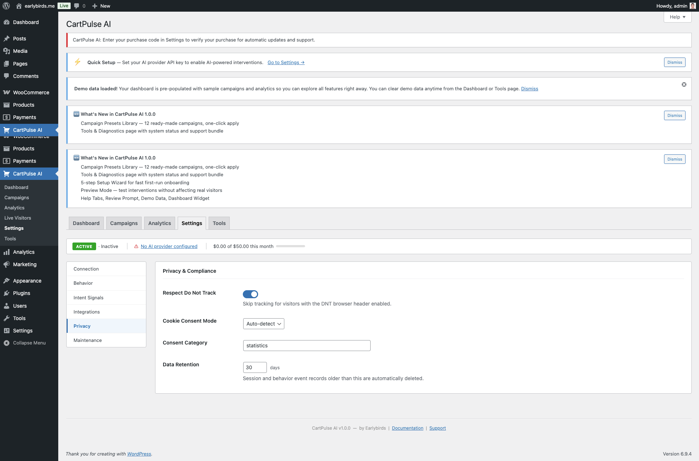Viewport: 699px width, 461px height.
Task: Open the No AI provider configured link
Action: coord(169,246)
